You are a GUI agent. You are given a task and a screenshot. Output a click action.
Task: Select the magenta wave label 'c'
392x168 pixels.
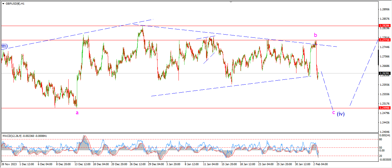point(333,112)
